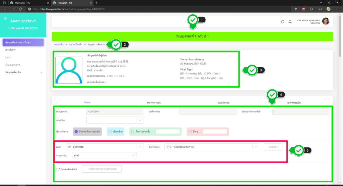Open the chat message icon in the header
The image size is (343, 186).
pos(282,22)
